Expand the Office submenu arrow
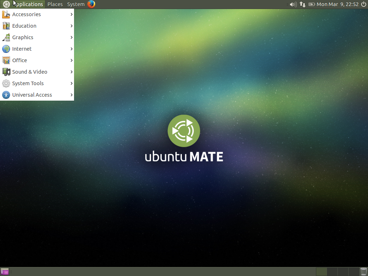 pos(72,60)
